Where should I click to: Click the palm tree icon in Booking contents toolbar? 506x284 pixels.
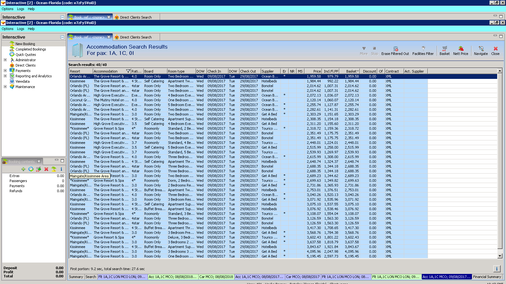[54, 169]
